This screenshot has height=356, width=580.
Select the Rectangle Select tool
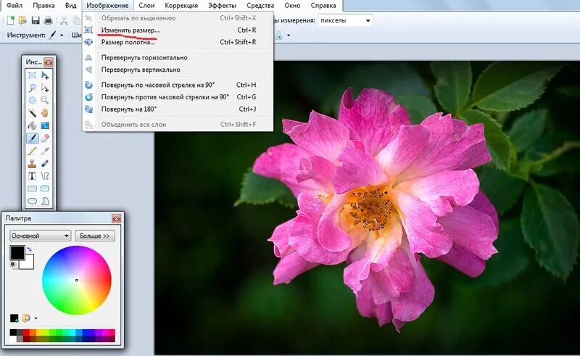point(32,75)
